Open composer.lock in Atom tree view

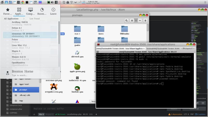[x=16, y=105]
